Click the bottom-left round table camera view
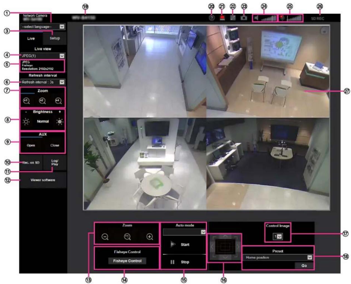 click(x=145, y=164)
